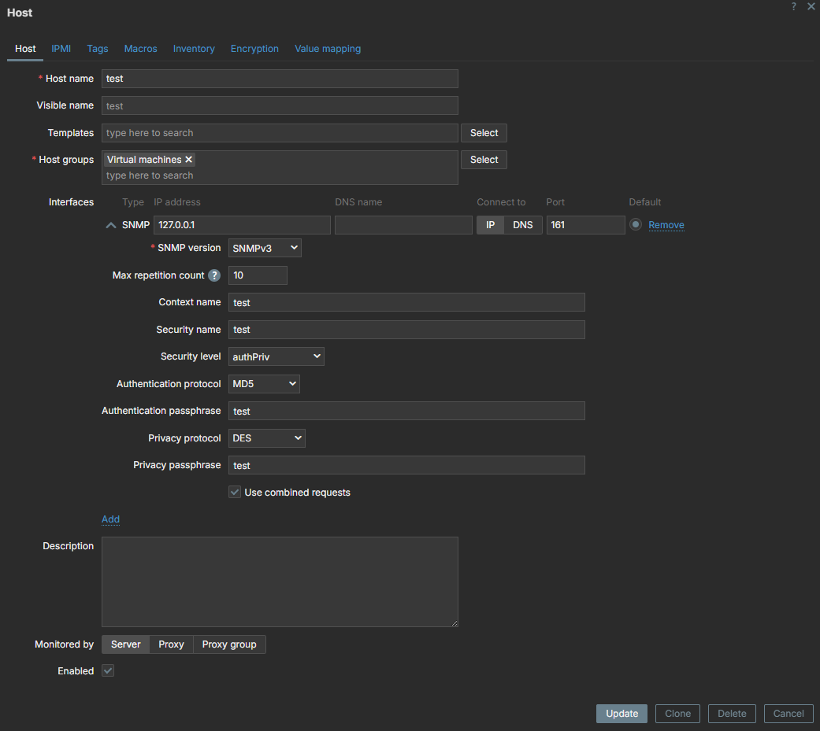Open the Inventory tab
Viewport: 820px width, 731px height.
point(194,49)
